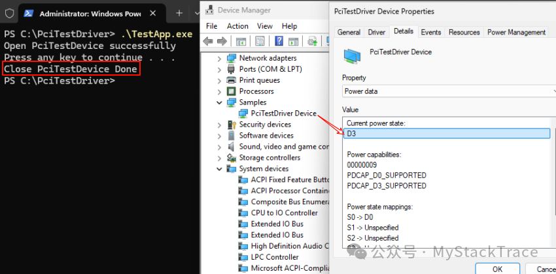Select ACPI Processor Container device

pos(290,190)
